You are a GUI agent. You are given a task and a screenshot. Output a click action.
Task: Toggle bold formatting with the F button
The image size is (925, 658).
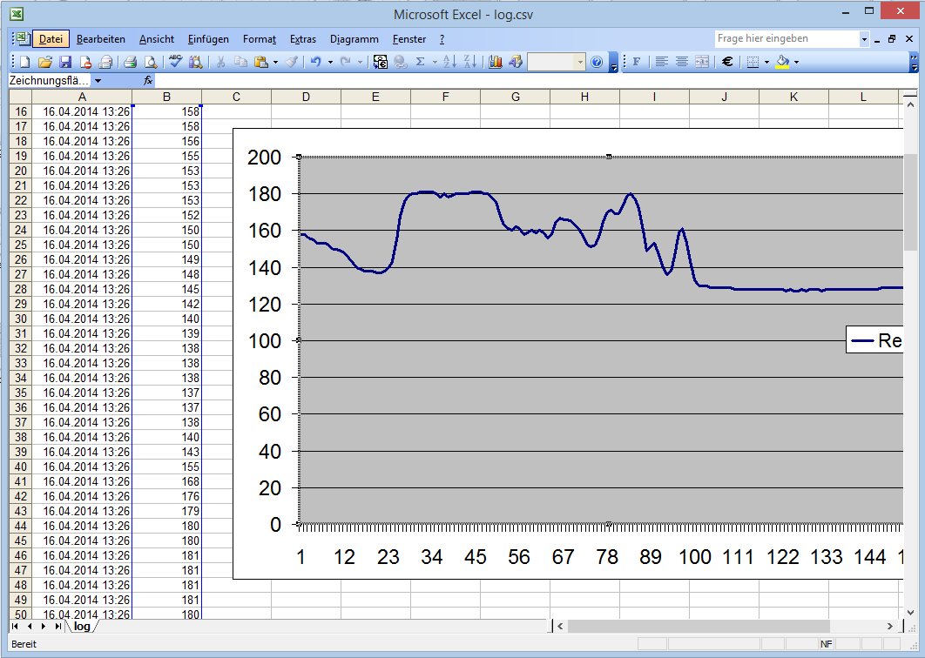(636, 62)
